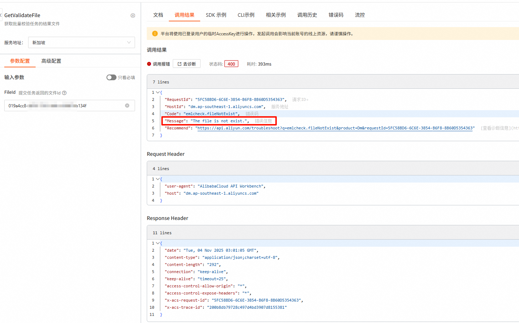Click the "host" line in Request Header
519x323 pixels.
[x=212, y=193]
